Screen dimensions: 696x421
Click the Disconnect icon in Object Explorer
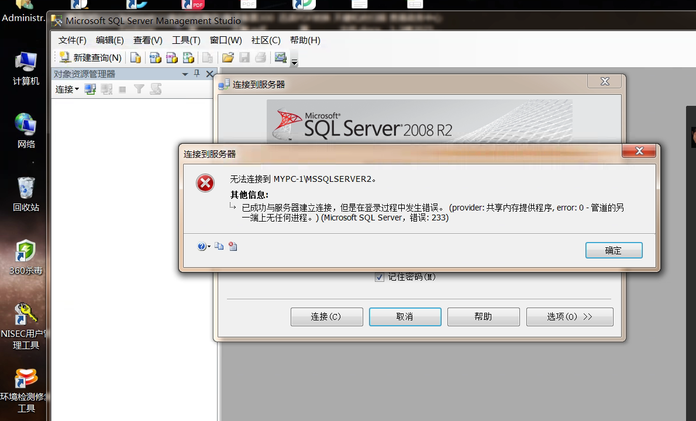(106, 89)
